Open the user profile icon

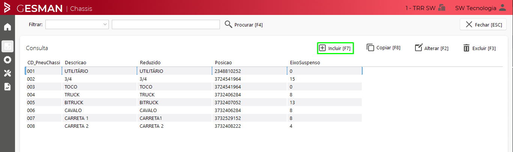(x=502, y=8)
